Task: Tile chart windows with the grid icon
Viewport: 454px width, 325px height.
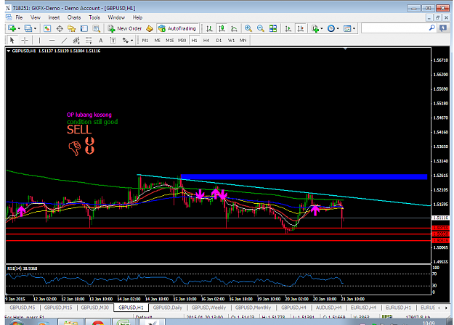Action: tap(273, 28)
